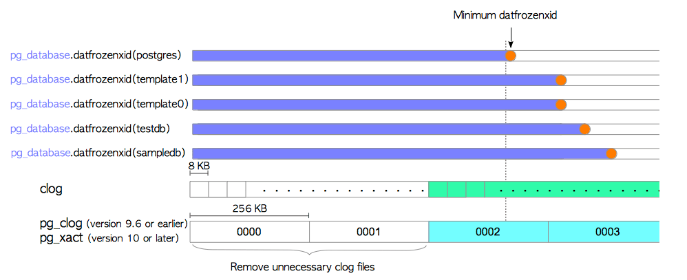
Task: Click the arrow under Minimum datfrozenxid
Action: [510, 41]
